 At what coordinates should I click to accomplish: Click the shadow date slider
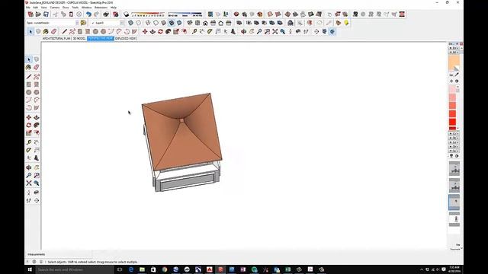coord(148,14)
